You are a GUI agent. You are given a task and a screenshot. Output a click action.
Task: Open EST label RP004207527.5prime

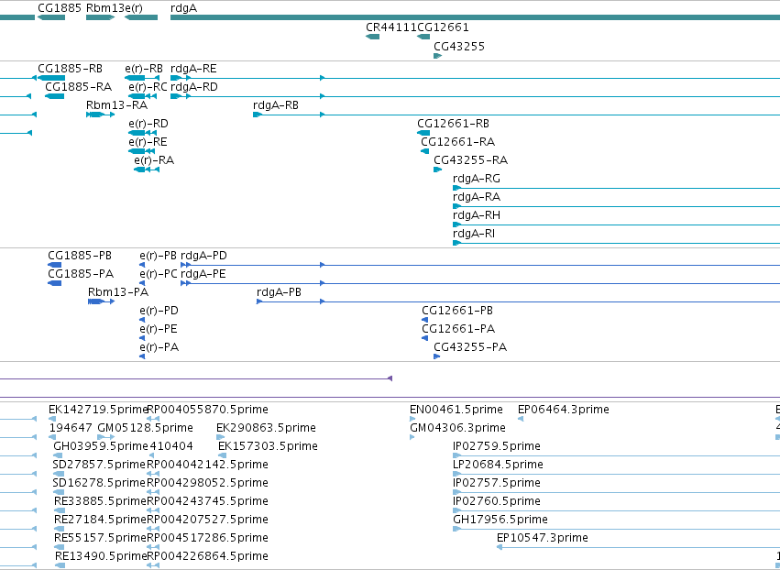pyautogui.click(x=207, y=521)
